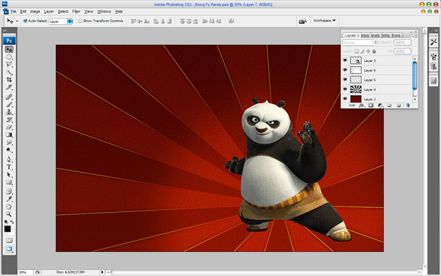The width and height of the screenshot is (441, 276).
Task: Open Fill value dropdown arrow
Action: [409, 52]
